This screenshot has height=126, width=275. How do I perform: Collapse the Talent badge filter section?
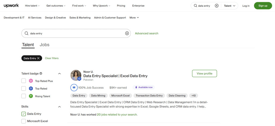tap(59, 73)
